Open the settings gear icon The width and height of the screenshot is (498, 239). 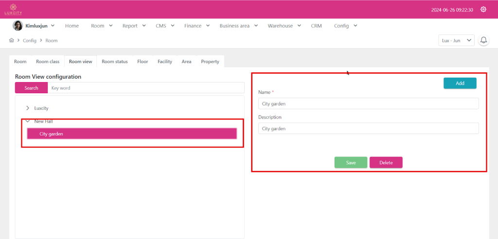483,9
